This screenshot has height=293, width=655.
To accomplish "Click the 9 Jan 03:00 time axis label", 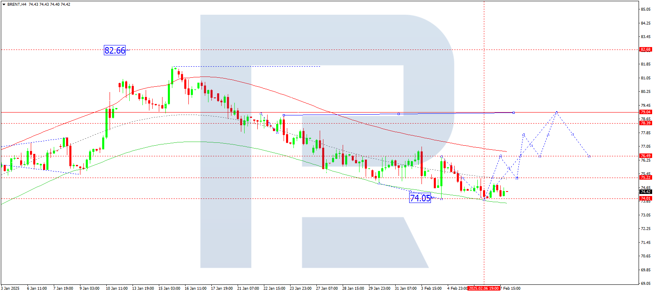I will point(89,288).
